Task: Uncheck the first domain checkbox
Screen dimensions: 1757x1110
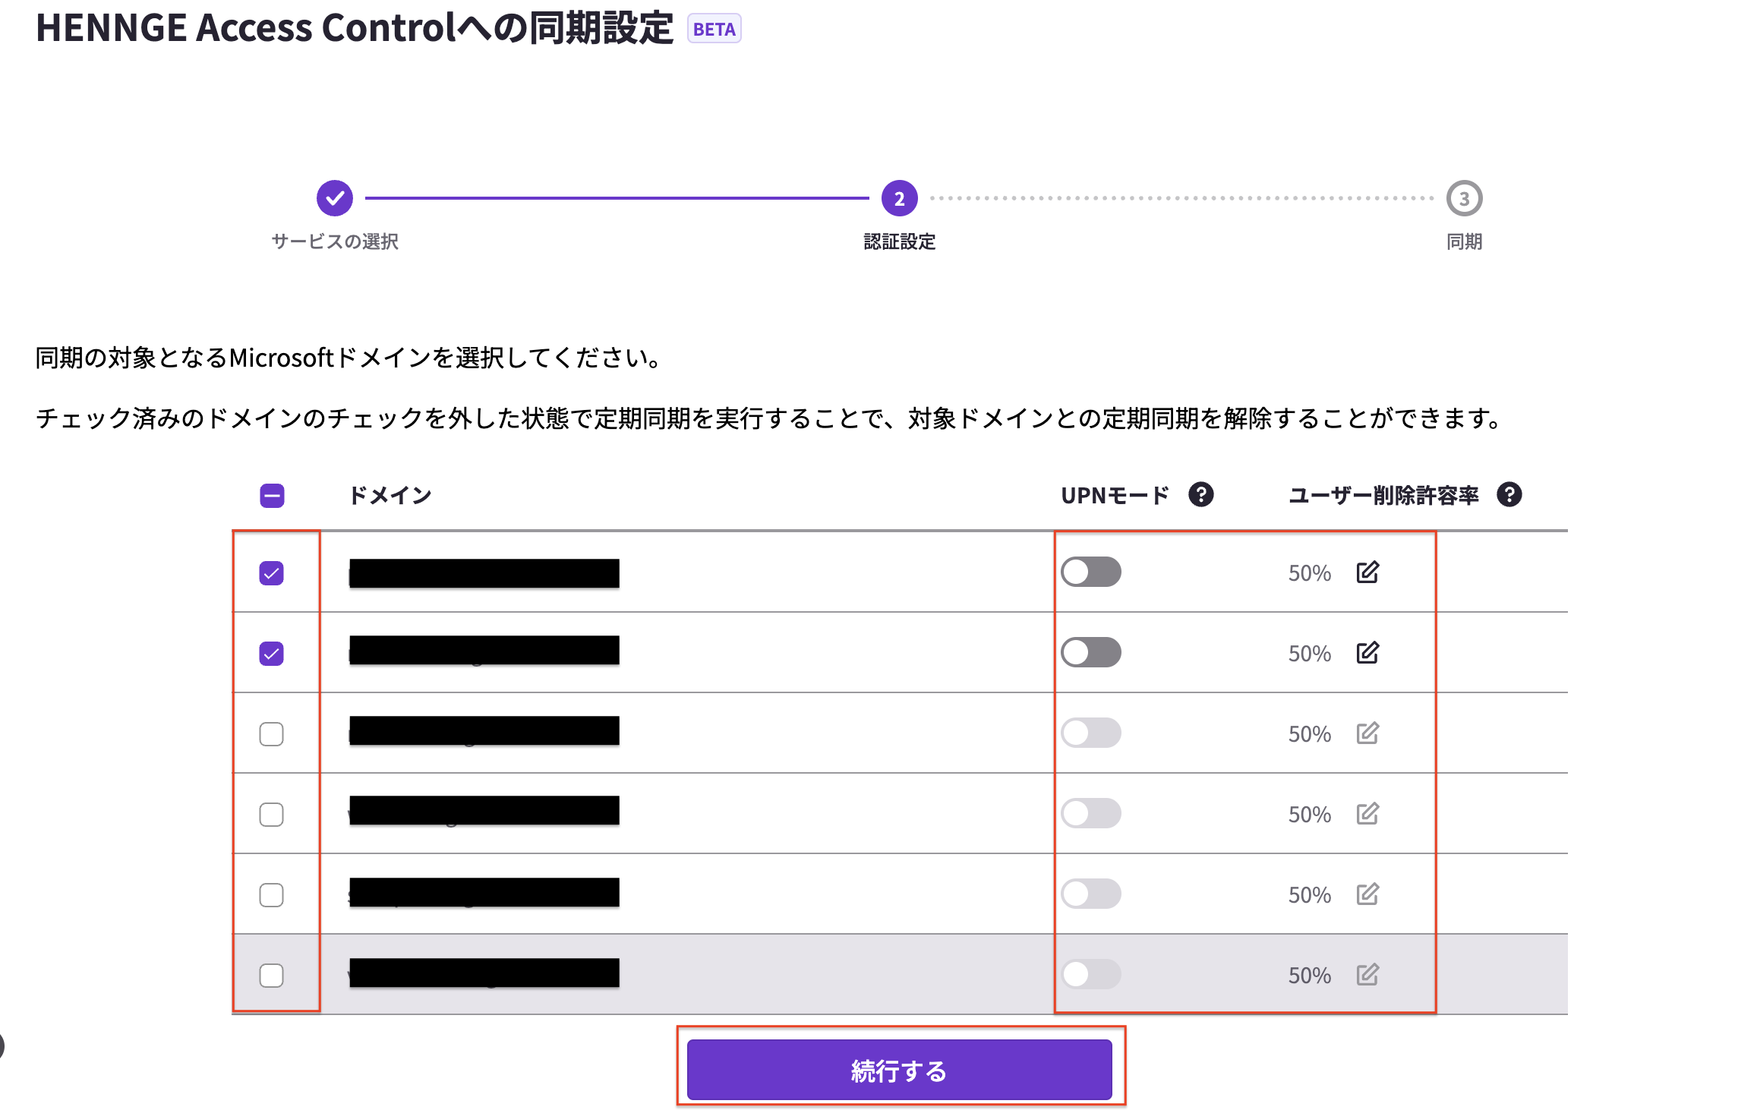Action: (x=271, y=573)
